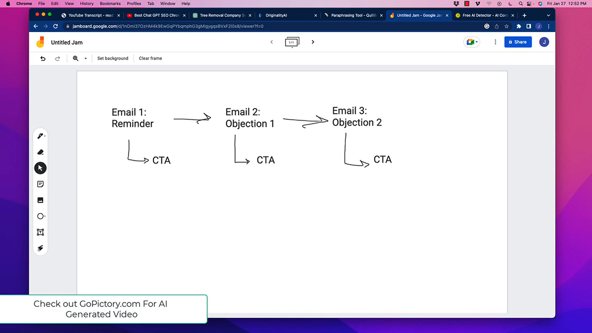Expand the frame bar thumbnail

point(292,42)
